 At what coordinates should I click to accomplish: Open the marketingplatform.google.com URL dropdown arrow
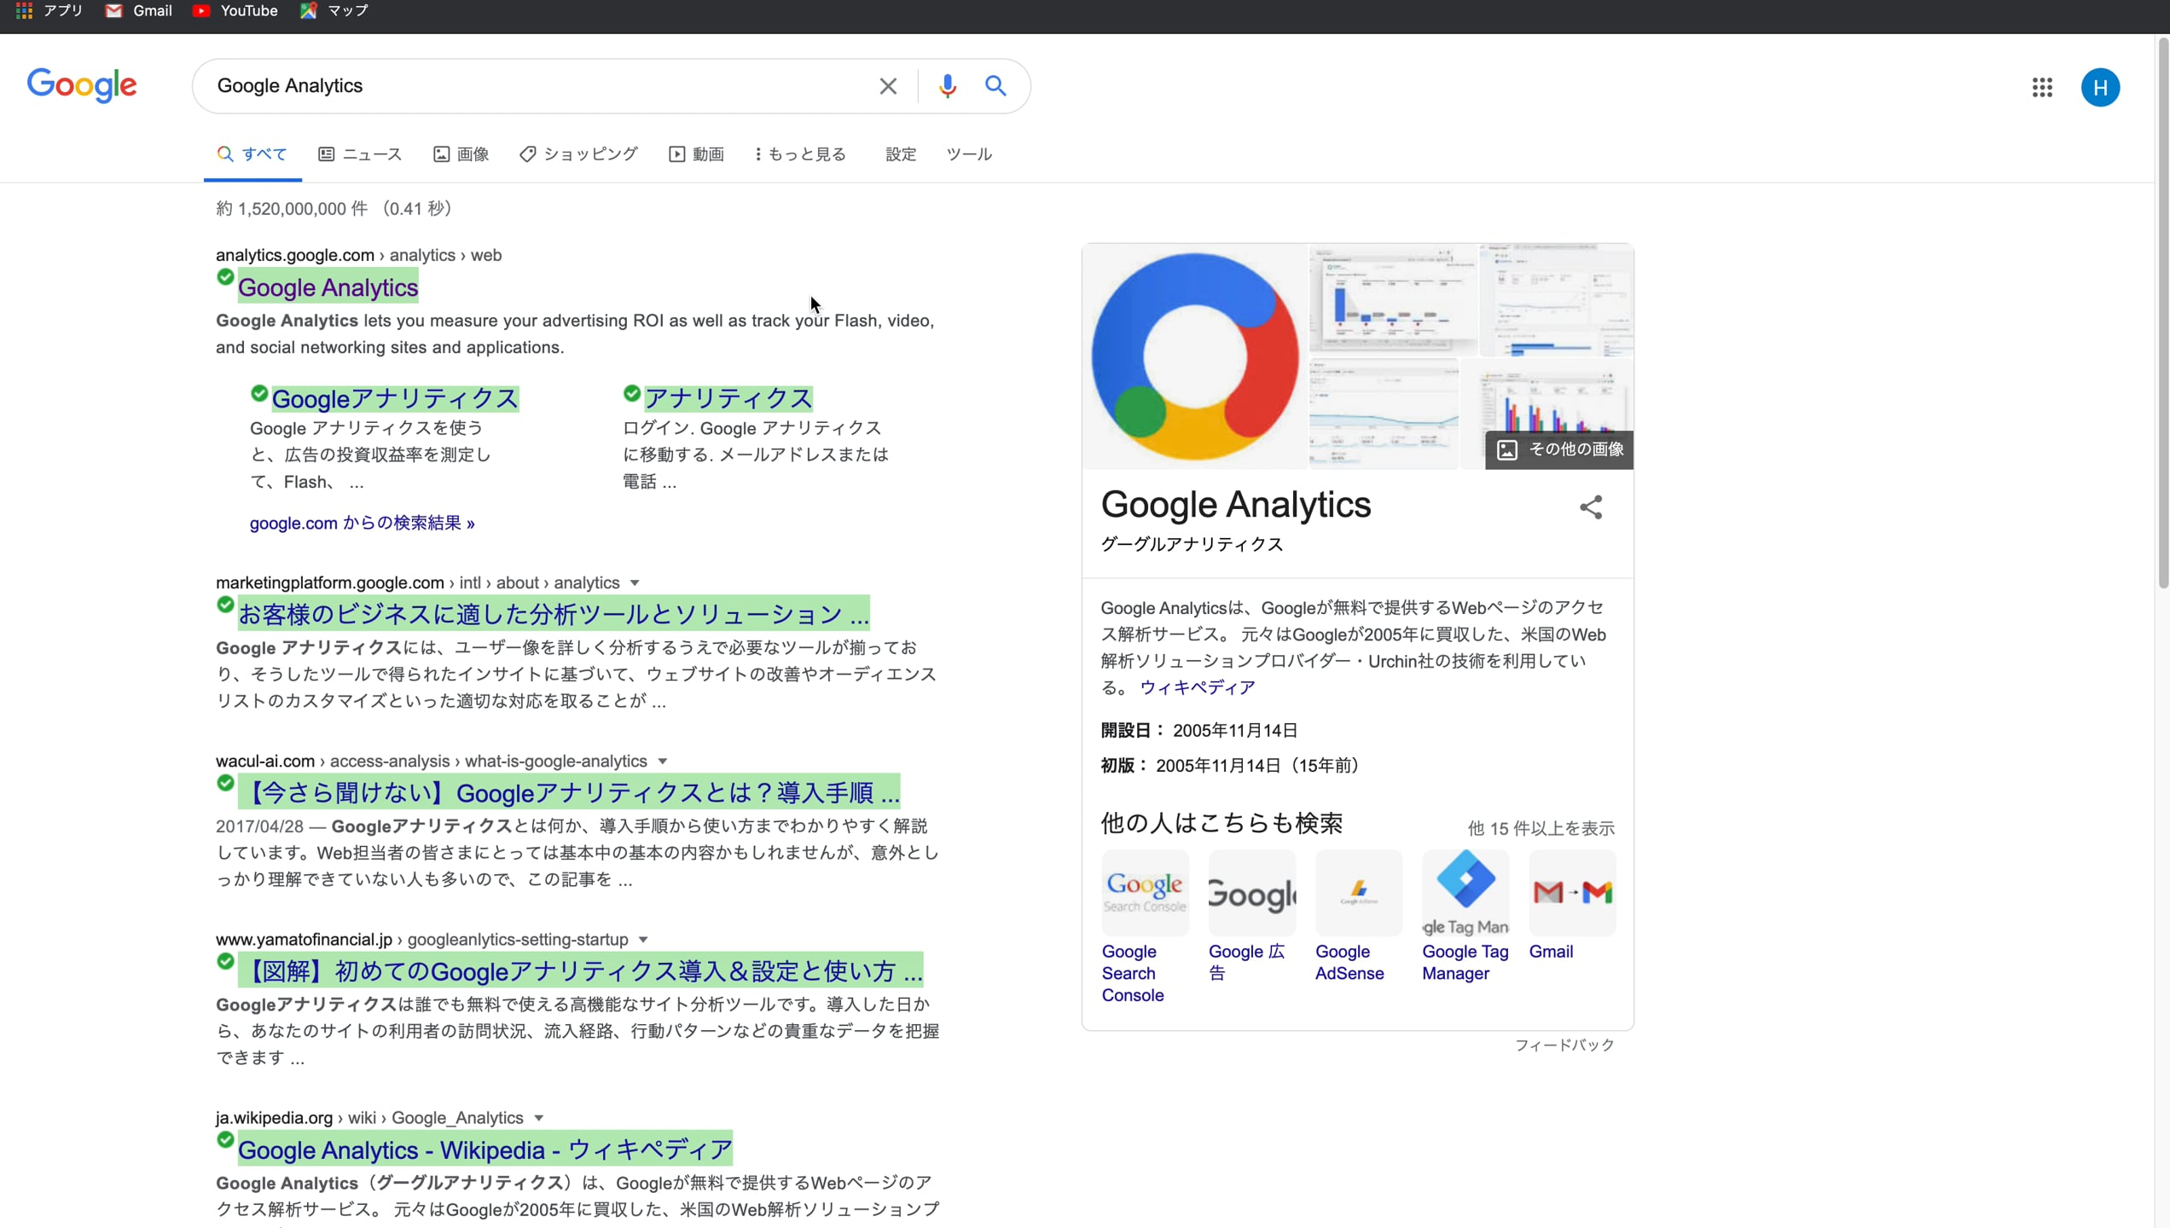[635, 582]
